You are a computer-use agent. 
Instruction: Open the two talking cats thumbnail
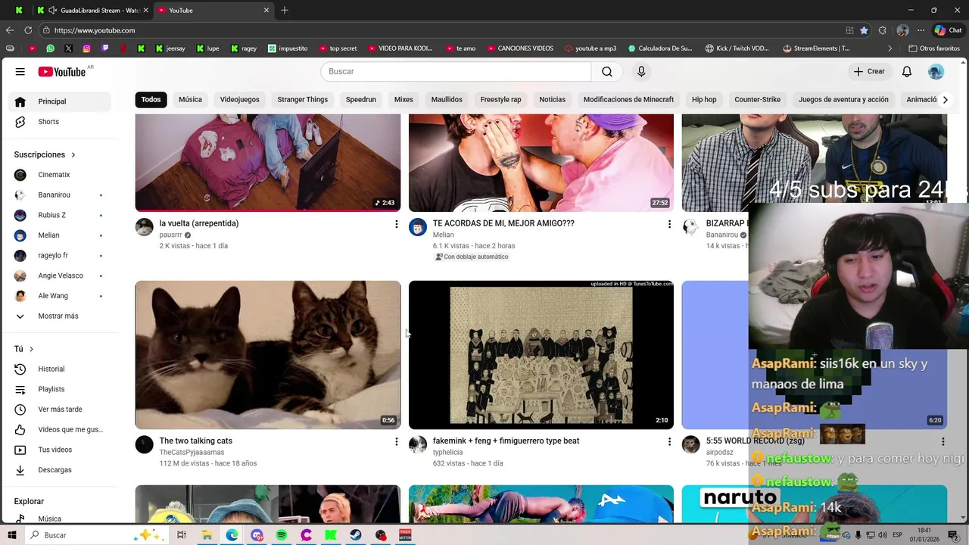click(268, 355)
